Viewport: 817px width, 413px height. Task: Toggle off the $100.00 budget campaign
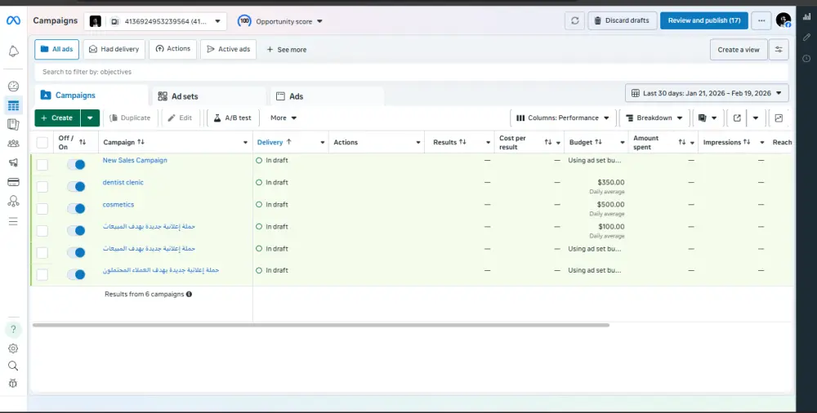[76, 230]
